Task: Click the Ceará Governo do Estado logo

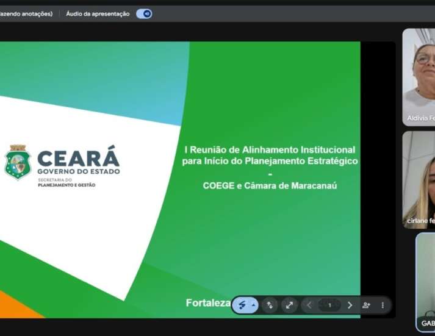Action: click(x=62, y=166)
